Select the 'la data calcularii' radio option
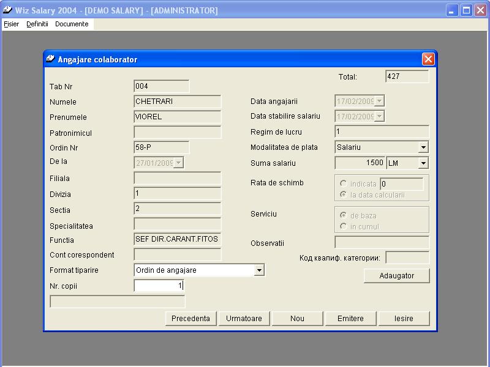Image resolution: width=490 pixels, height=367 pixels. [344, 195]
